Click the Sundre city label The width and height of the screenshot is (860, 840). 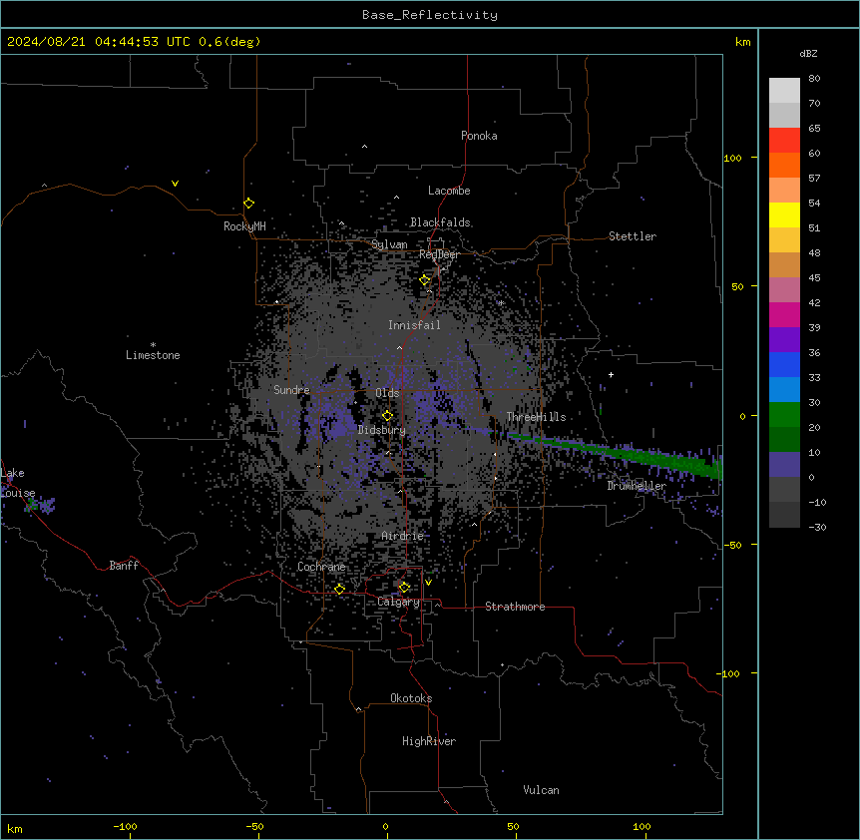(x=291, y=390)
